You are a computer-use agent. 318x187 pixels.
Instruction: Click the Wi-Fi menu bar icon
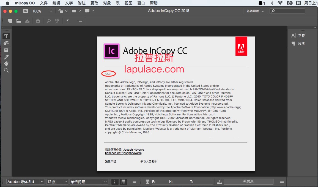coord(280,3)
